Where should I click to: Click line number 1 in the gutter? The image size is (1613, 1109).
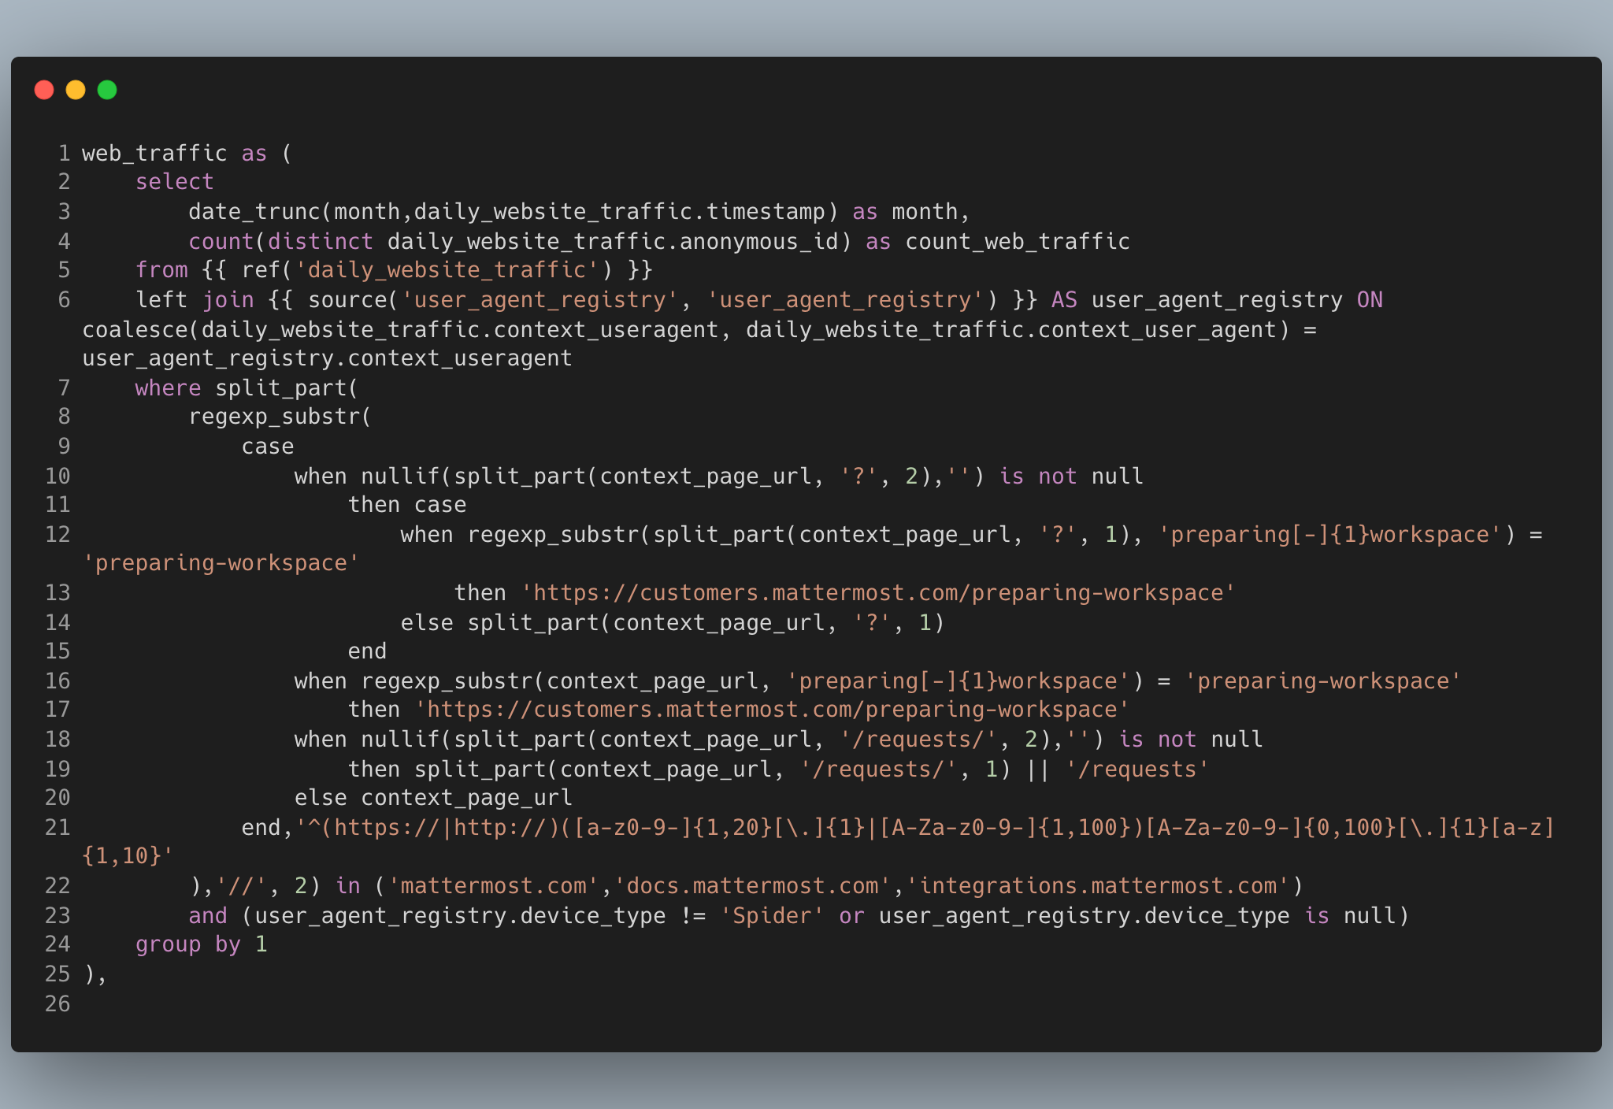coord(65,153)
